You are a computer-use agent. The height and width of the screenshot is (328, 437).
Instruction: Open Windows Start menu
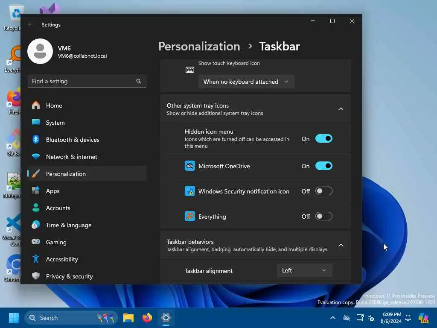tap(14, 318)
